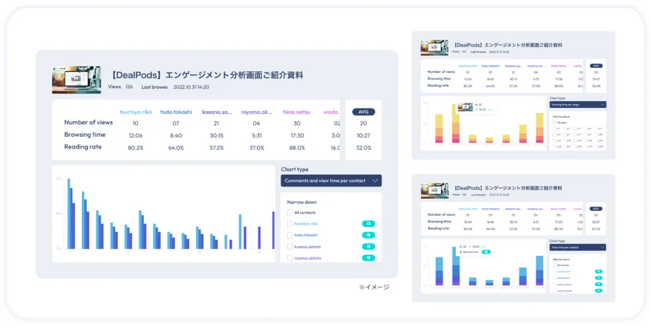
Task: Click 80.2% reading rate value, main table
Action: tap(135, 148)
